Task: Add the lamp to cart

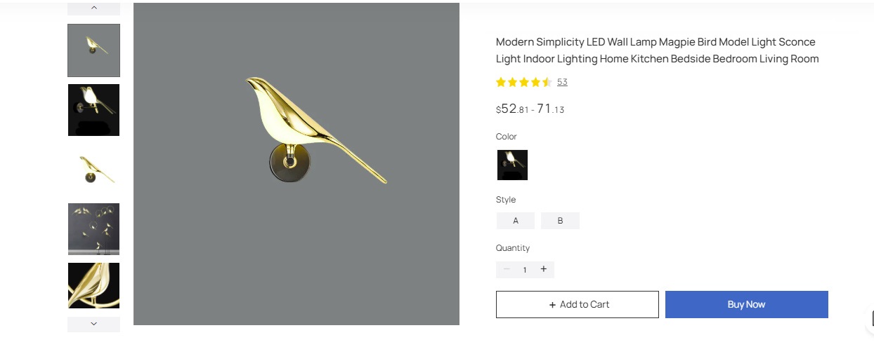Action: pos(578,305)
